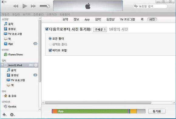The height and width of the screenshot is (119, 176).
Task: Open the 파일(F) menu
Action: [5, 14]
